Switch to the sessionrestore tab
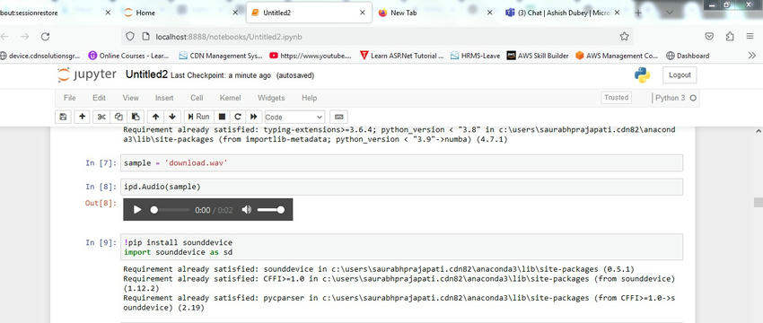 coord(57,13)
